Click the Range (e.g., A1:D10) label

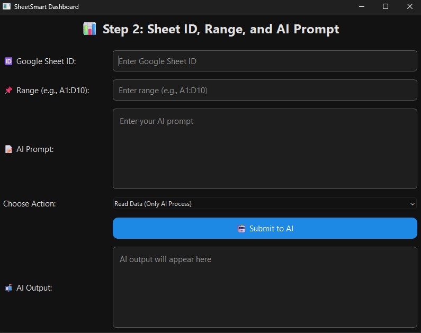click(52, 91)
